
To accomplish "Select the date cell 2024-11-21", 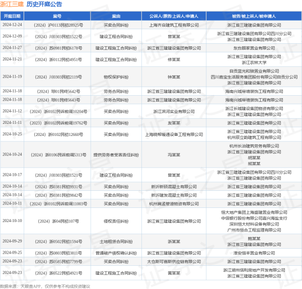I will coord(12,59).
